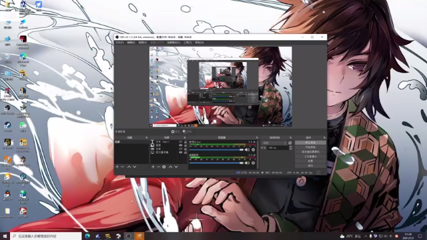Remove the selected scene with the minus icon
The image size is (427, 240).
tap(123, 167)
